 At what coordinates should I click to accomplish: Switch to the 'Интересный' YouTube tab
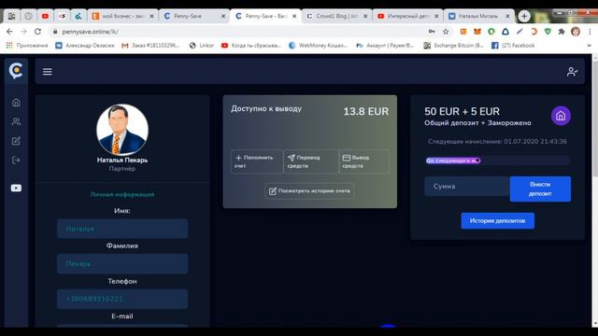coord(407,16)
